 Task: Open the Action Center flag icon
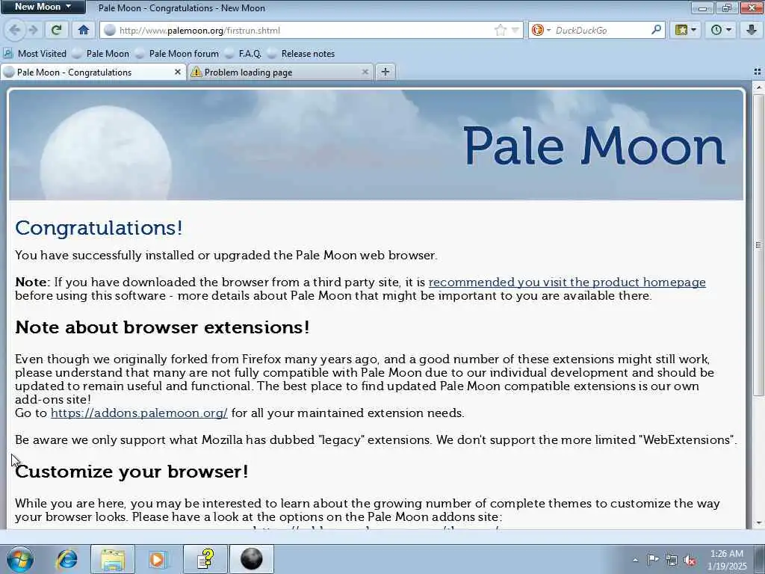pyautogui.click(x=653, y=560)
